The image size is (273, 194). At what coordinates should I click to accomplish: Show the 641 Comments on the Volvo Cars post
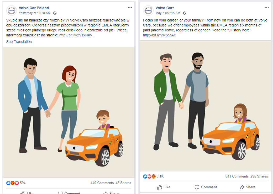coord(237,176)
